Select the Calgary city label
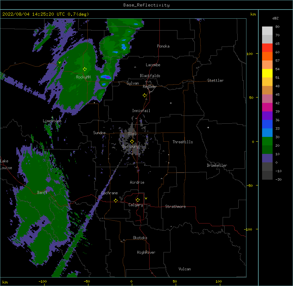293x286 pixels. coord(136,205)
